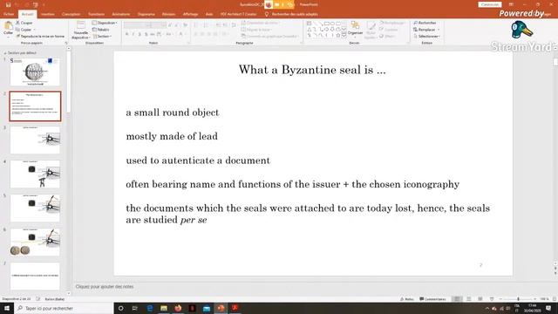Open Microsoft Edge from the taskbar

[150, 308]
